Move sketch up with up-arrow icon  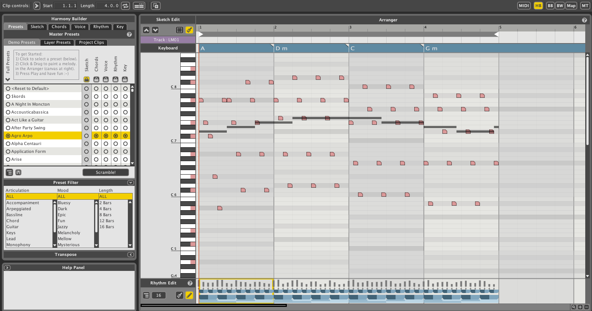[x=146, y=30]
